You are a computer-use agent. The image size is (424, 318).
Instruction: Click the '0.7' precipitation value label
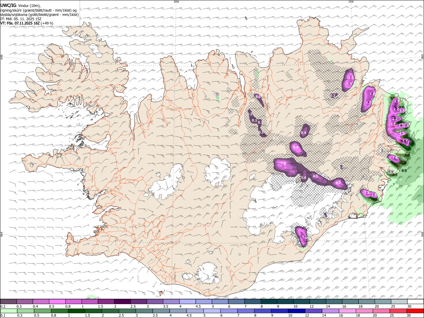point(338,183)
